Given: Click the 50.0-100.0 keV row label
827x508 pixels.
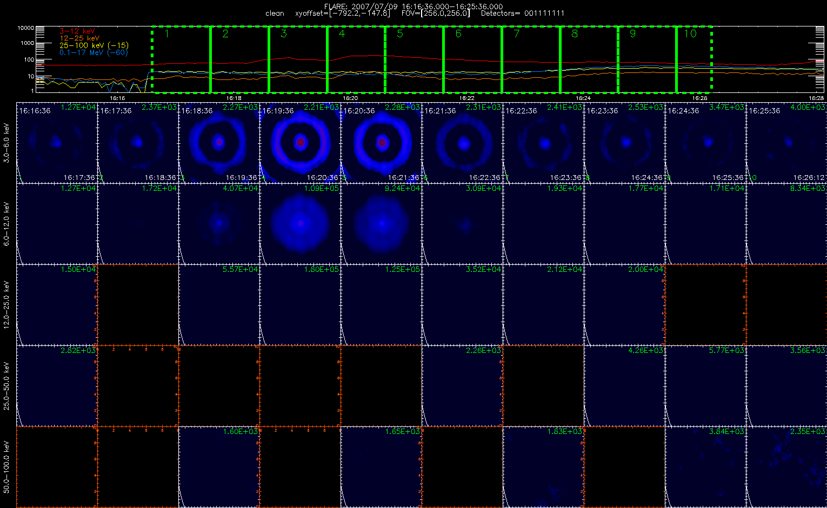Looking at the screenshot, I should [6, 467].
